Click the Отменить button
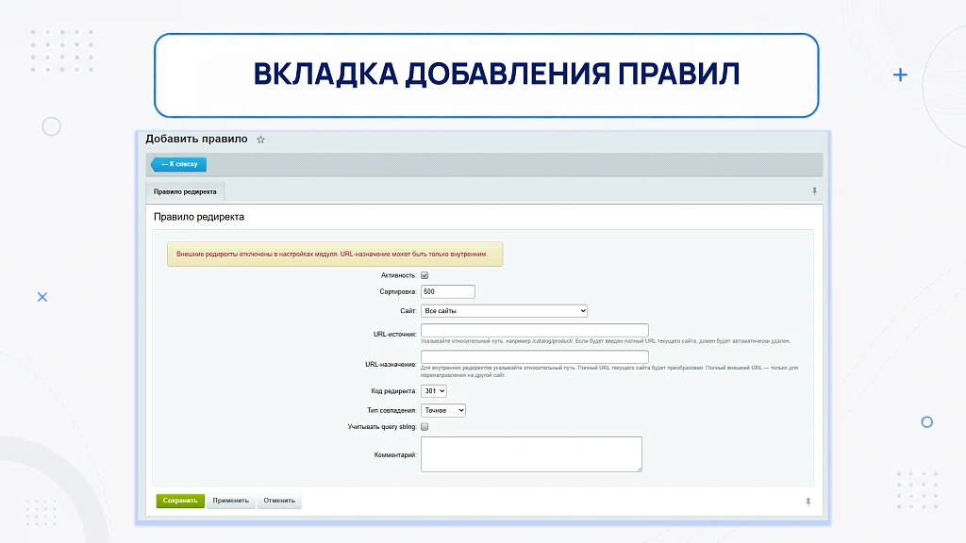The height and width of the screenshot is (543, 966). [x=279, y=501]
